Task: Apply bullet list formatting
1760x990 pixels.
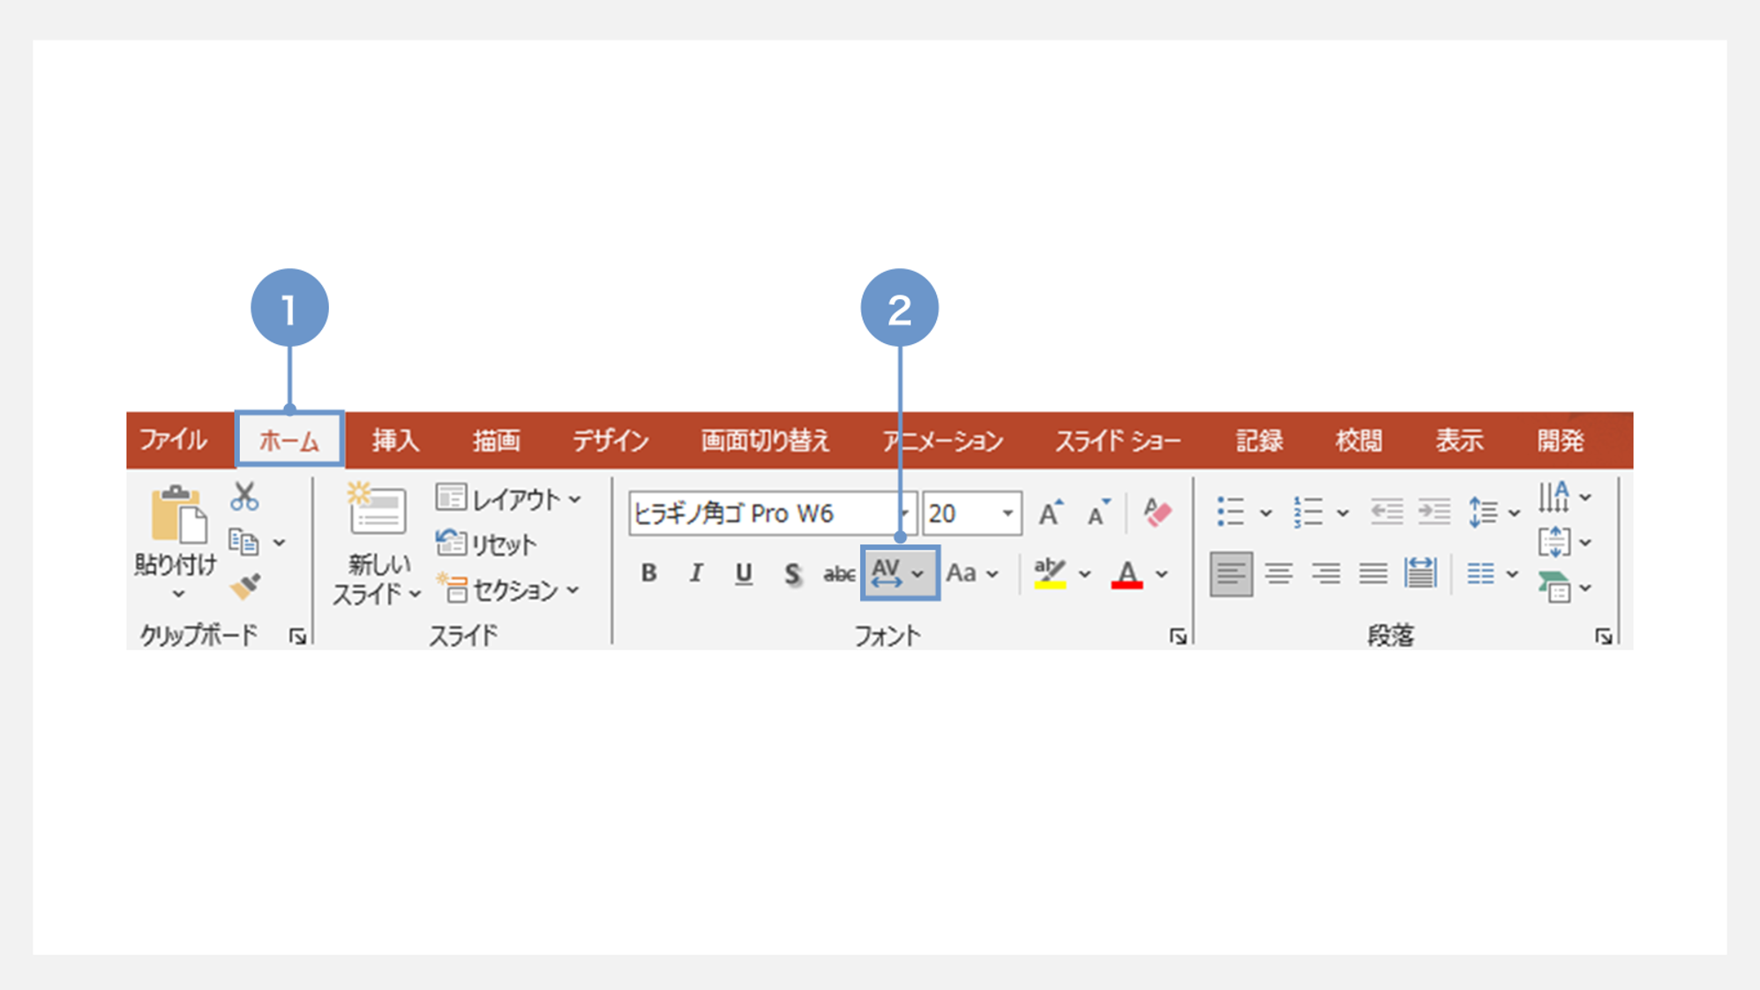Action: pos(1230,512)
